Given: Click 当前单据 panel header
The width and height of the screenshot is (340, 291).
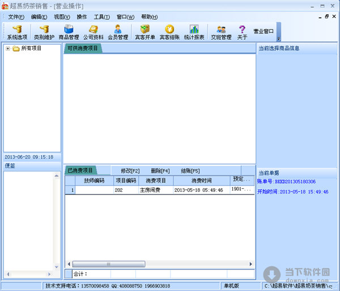Looking at the screenshot, I should [297, 173].
